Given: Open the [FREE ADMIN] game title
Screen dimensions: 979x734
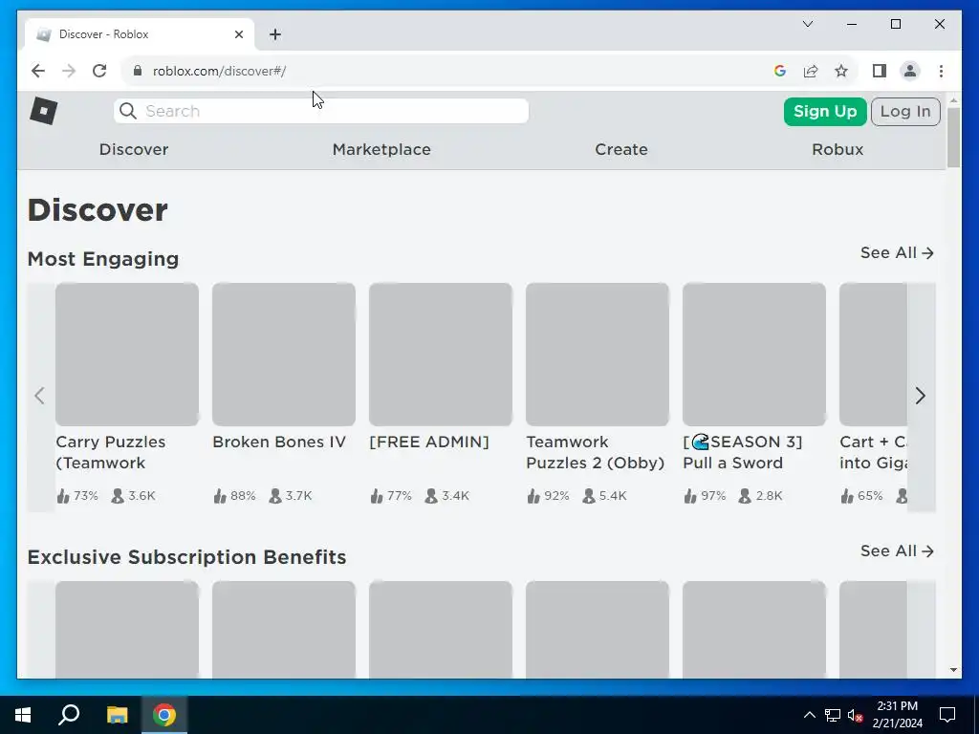Looking at the screenshot, I should click(429, 442).
